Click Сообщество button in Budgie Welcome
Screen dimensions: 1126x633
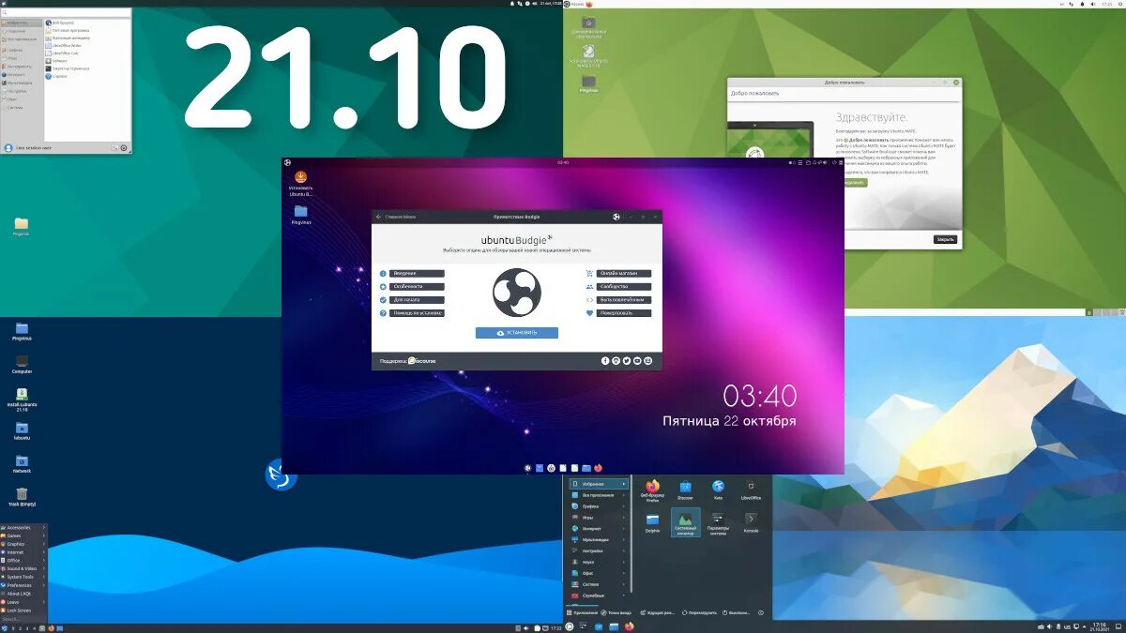point(625,287)
